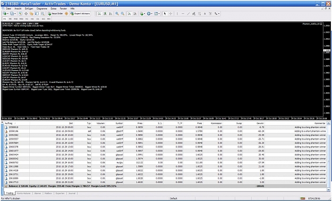Select the Fibonacci retracement tool
Screen dimensions: 332x201
click(199, 14)
